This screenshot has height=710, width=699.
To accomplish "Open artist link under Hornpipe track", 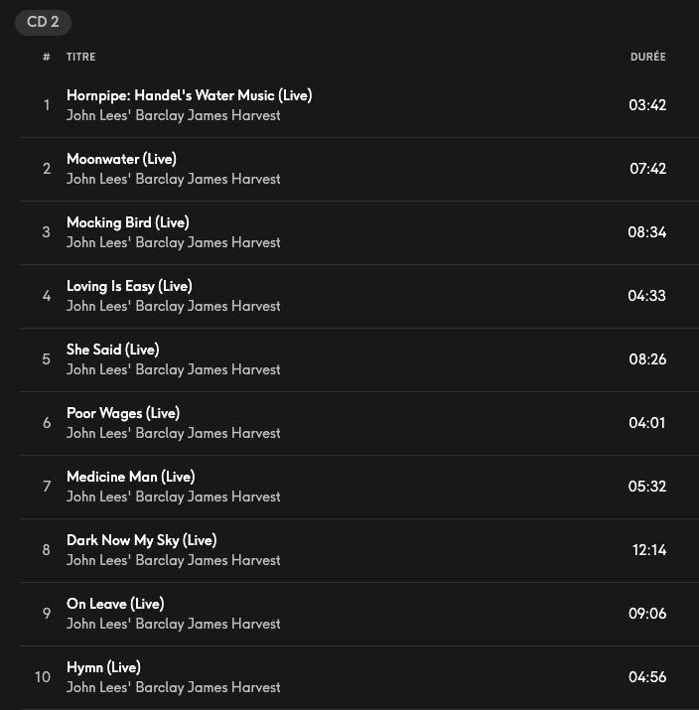I will pyautogui.click(x=173, y=115).
